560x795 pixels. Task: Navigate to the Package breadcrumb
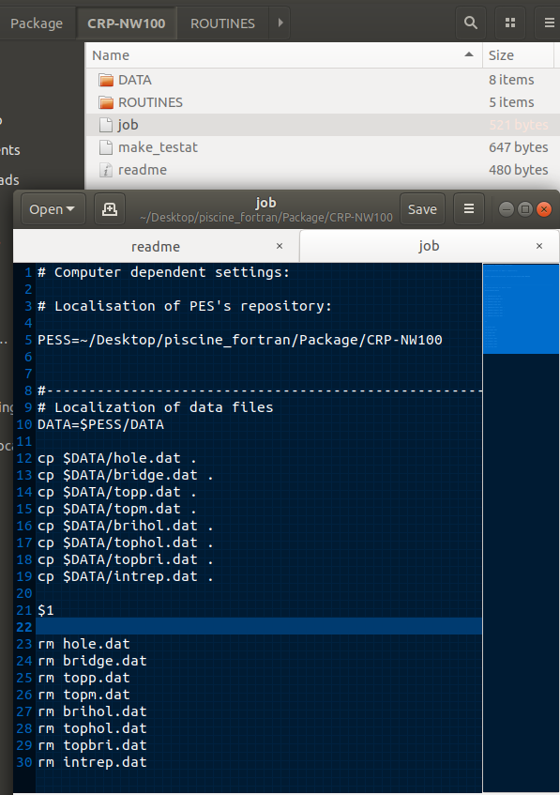pyautogui.click(x=37, y=22)
